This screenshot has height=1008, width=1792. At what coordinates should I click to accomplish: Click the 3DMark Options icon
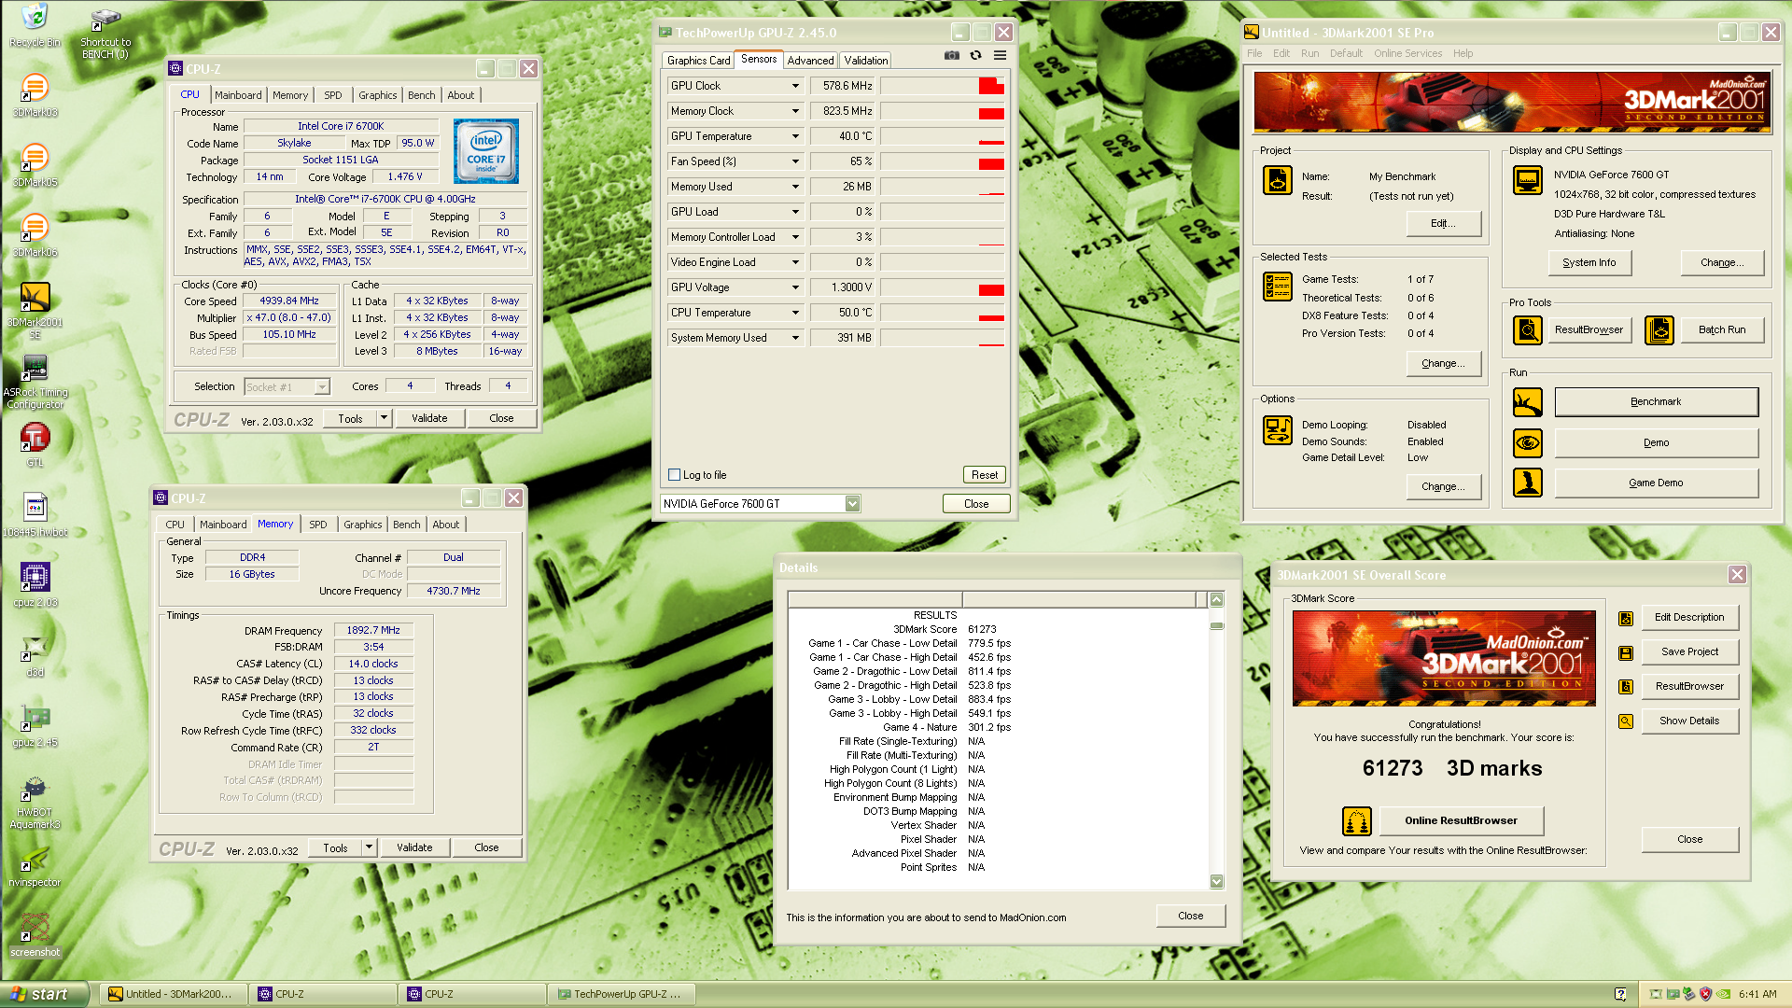click(x=1277, y=430)
